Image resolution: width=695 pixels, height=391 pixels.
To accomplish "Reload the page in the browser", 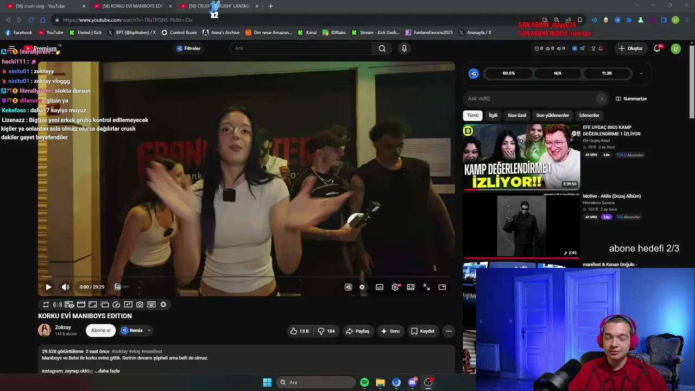I will (x=31, y=20).
